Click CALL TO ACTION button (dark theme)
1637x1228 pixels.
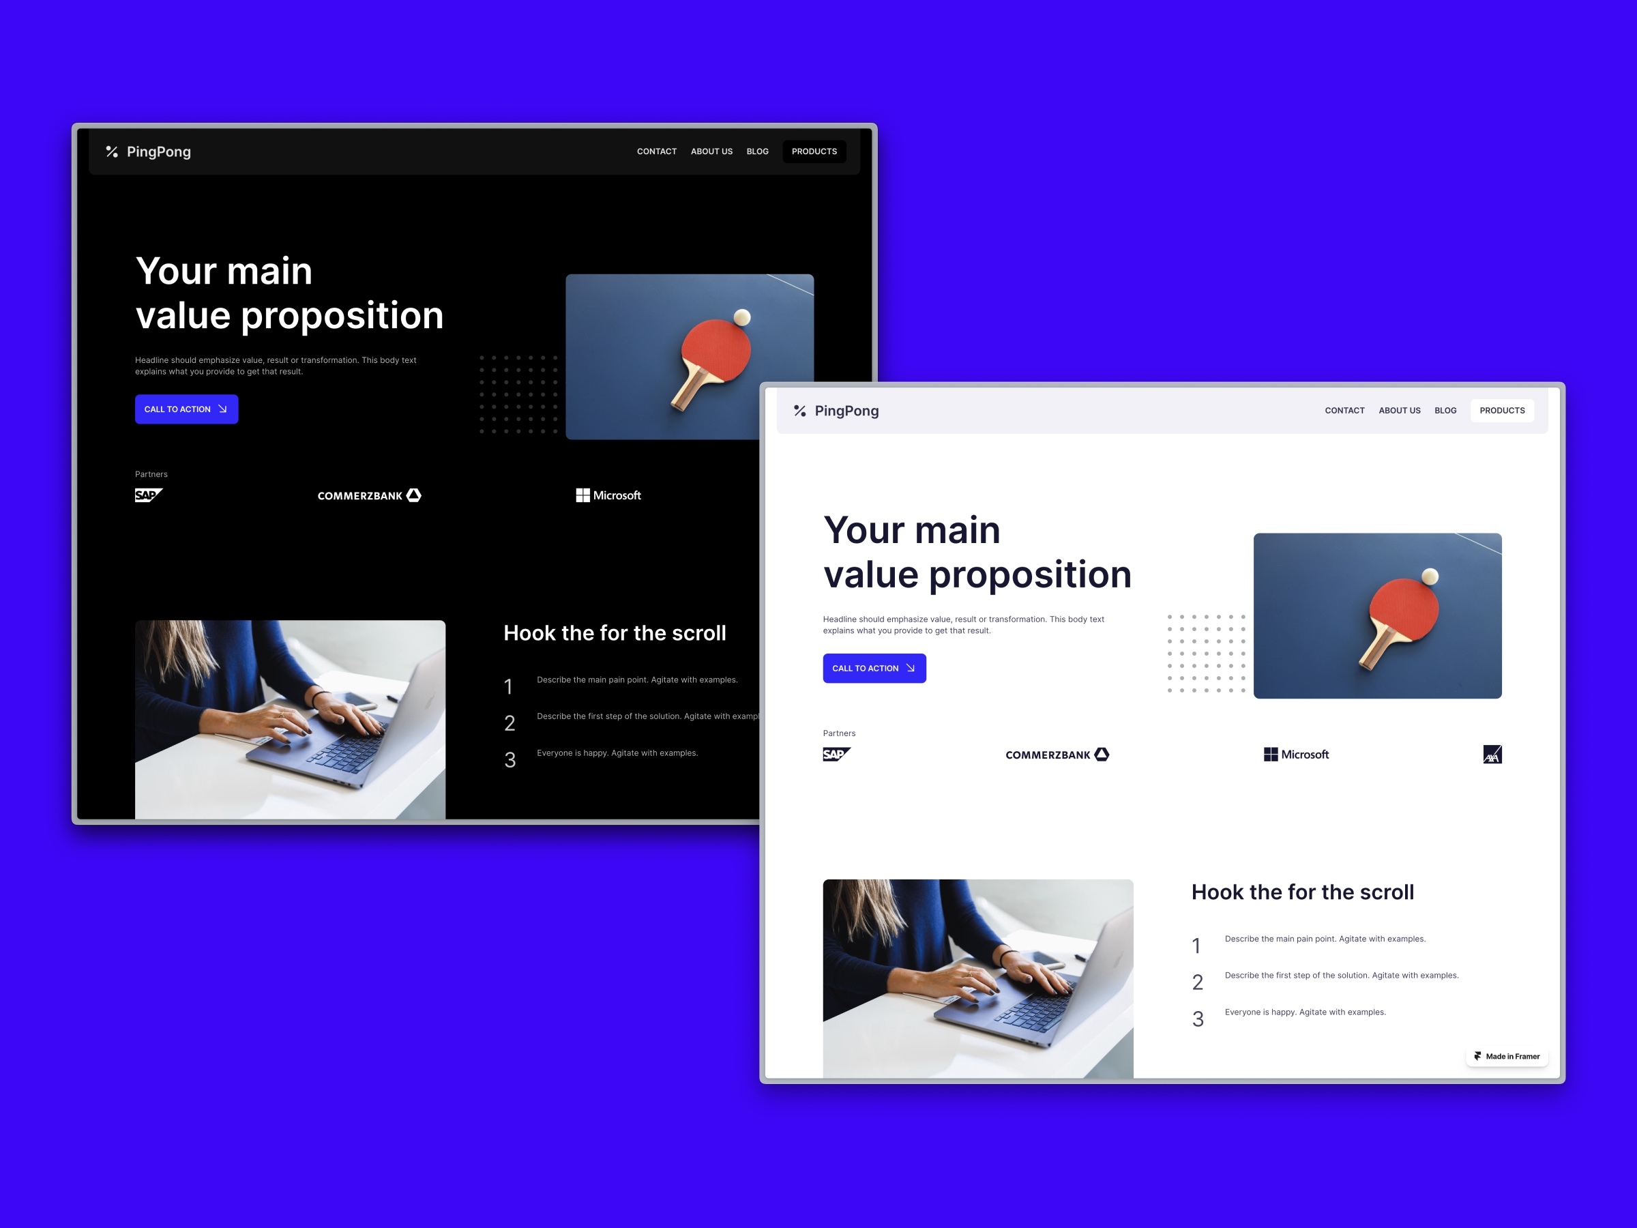186,409
